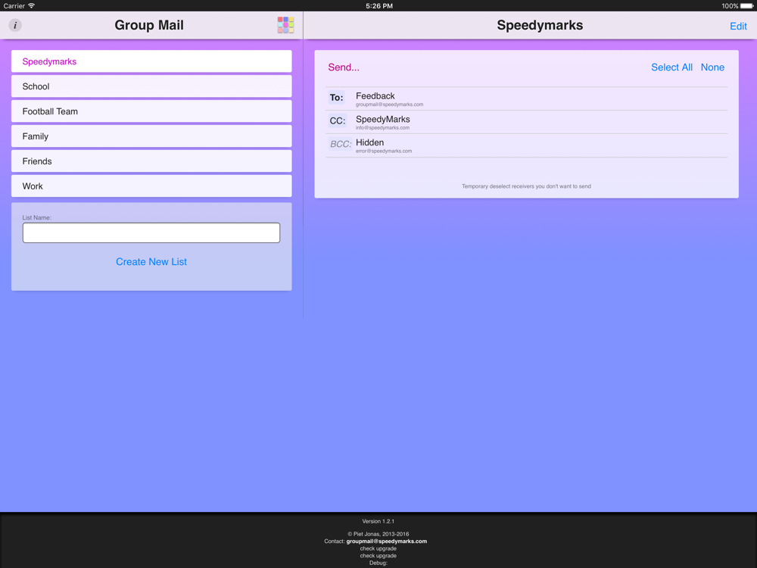757x568 pixels.
Task: Tap the groupmail@speedymarks.com contact link in footer
Action: click(x=386, y=541)
